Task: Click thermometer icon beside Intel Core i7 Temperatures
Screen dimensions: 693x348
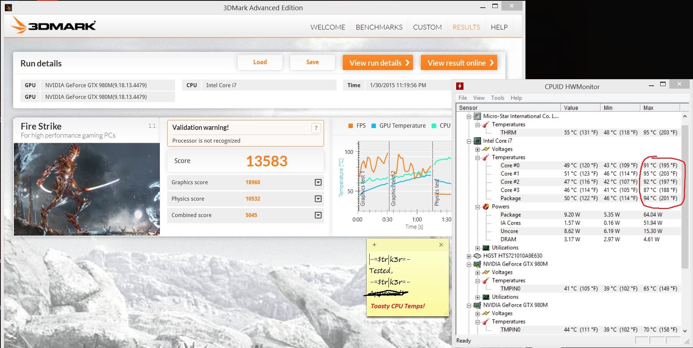Action: [486, 157]
